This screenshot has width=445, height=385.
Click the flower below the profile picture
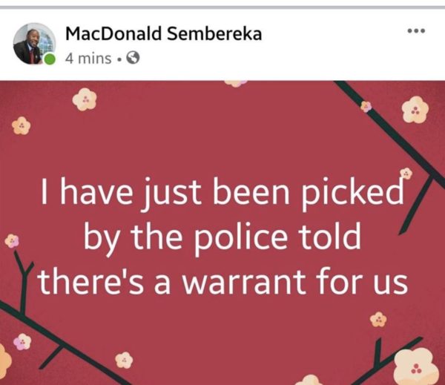(x=22, y=125)
